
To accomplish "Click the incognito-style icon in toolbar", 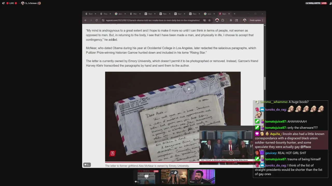I will click(x=231, y=20).
